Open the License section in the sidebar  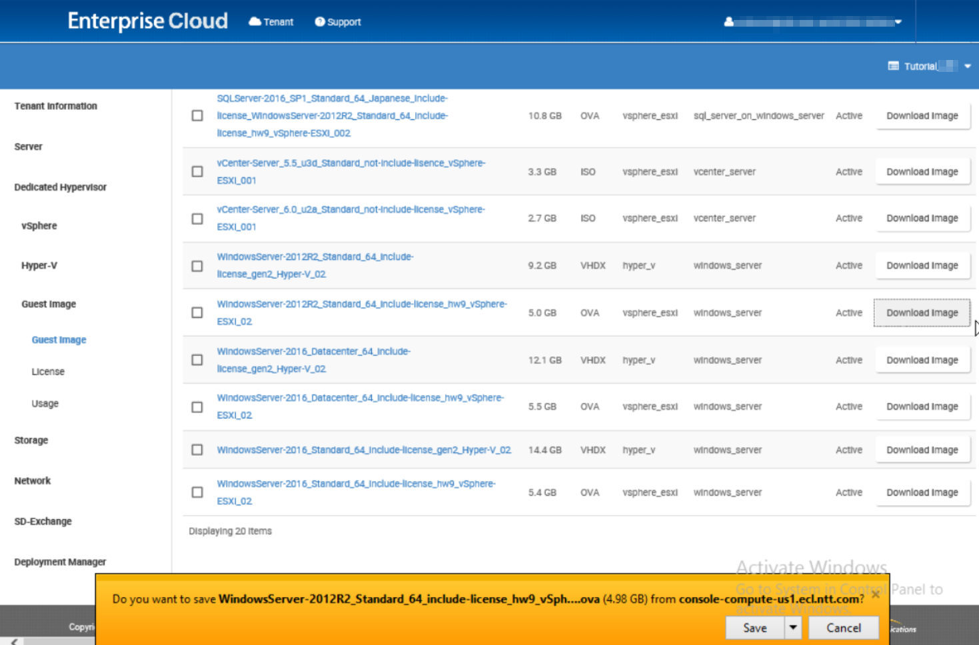coord(47,371)
